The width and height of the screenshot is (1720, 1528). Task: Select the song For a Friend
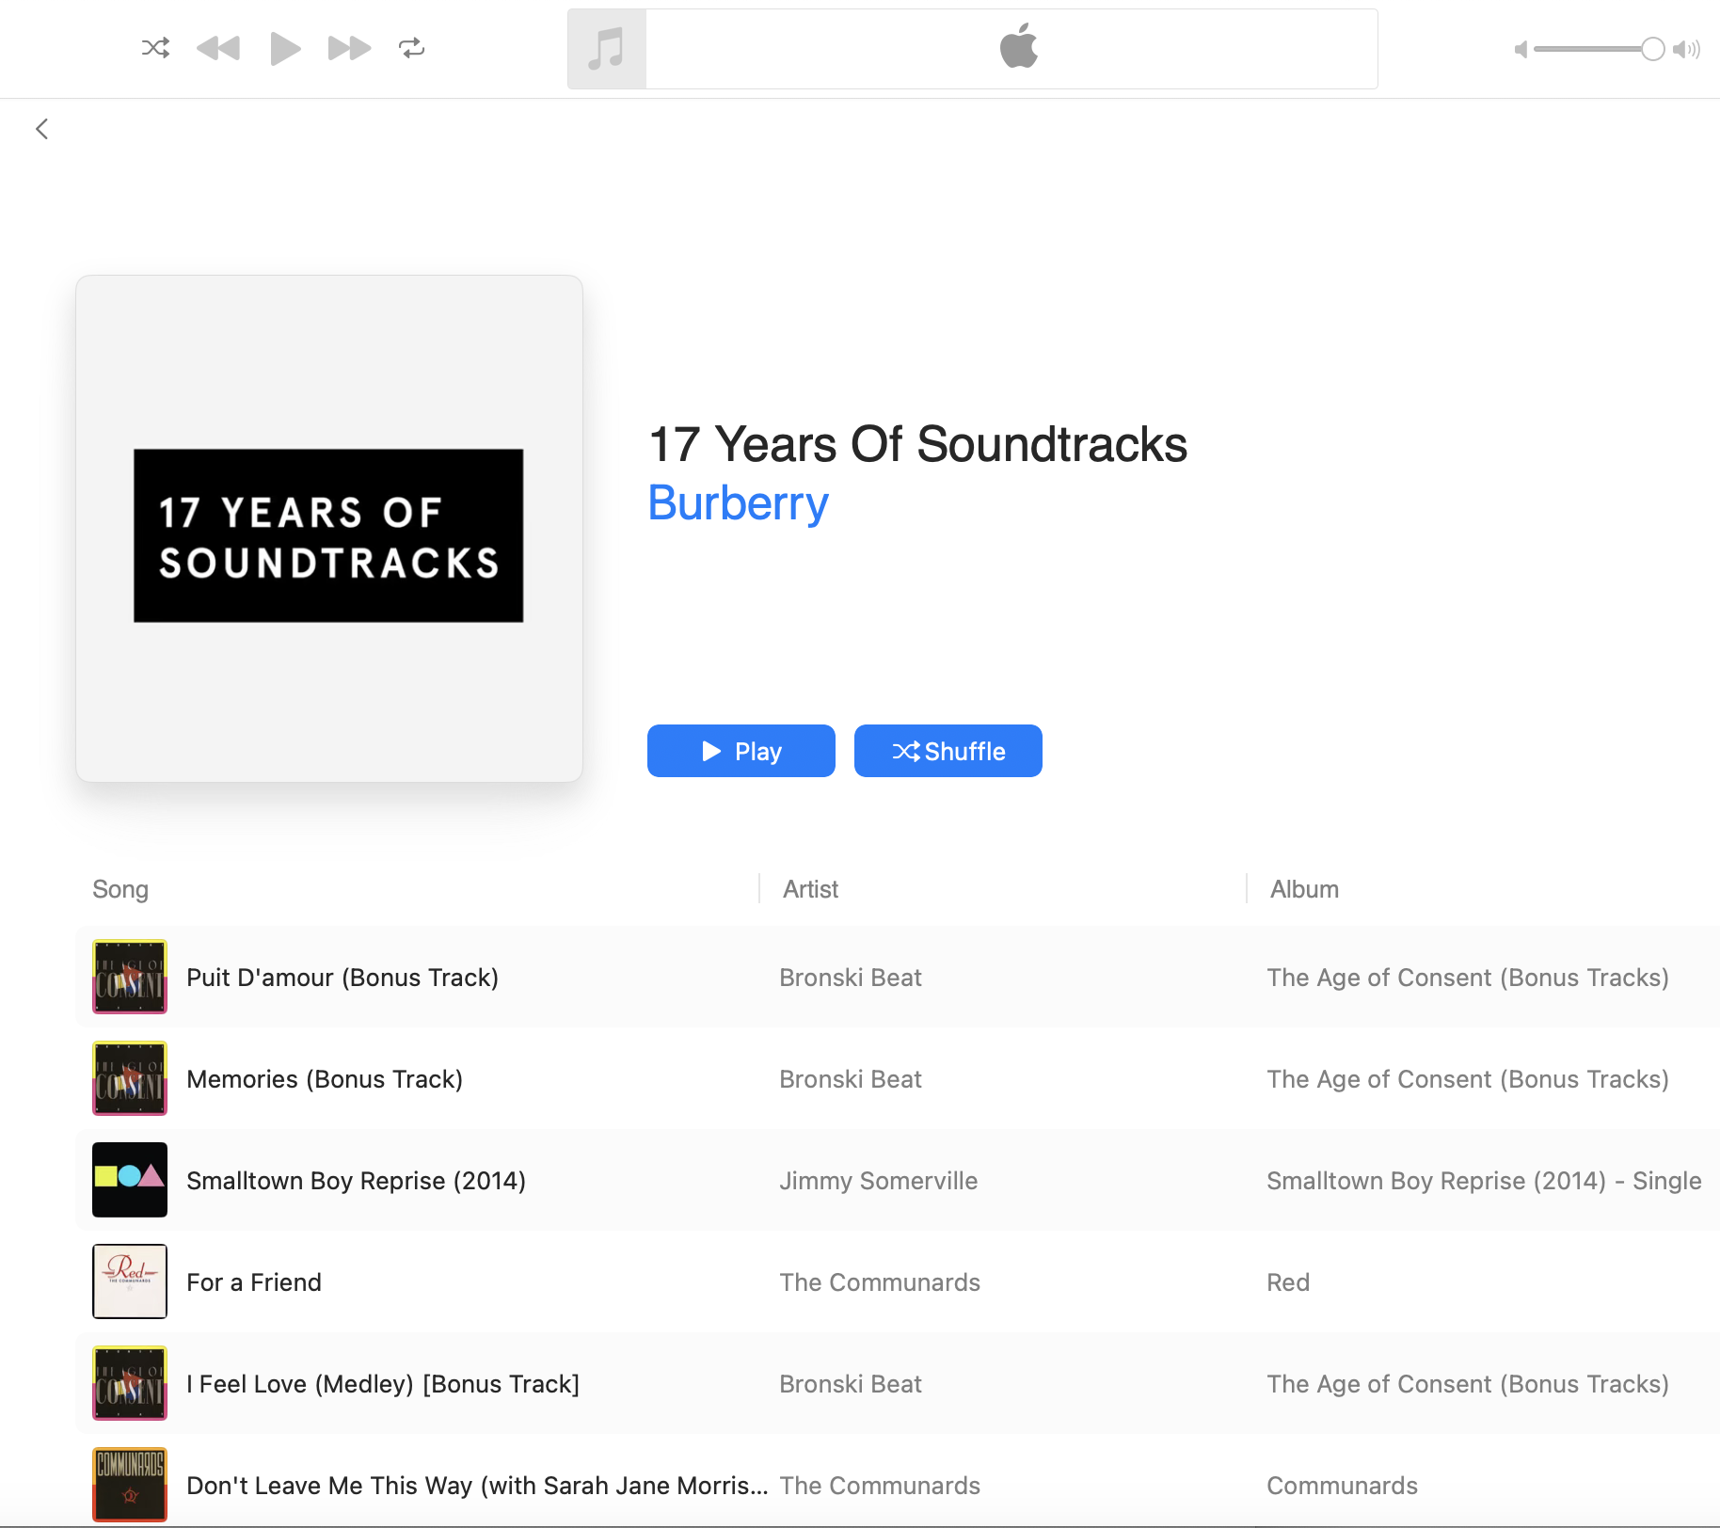pos(253,1281)
